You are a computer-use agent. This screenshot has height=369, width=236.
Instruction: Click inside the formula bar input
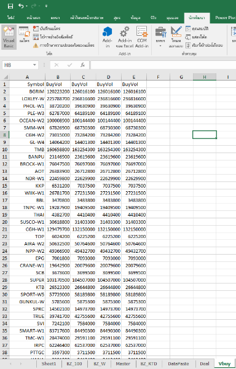(163, 65)
